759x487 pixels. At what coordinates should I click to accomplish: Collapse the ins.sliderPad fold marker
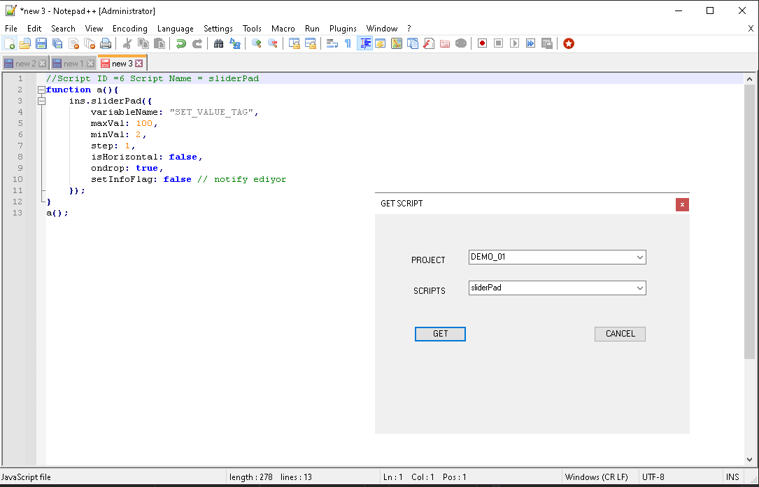(42, 101)
